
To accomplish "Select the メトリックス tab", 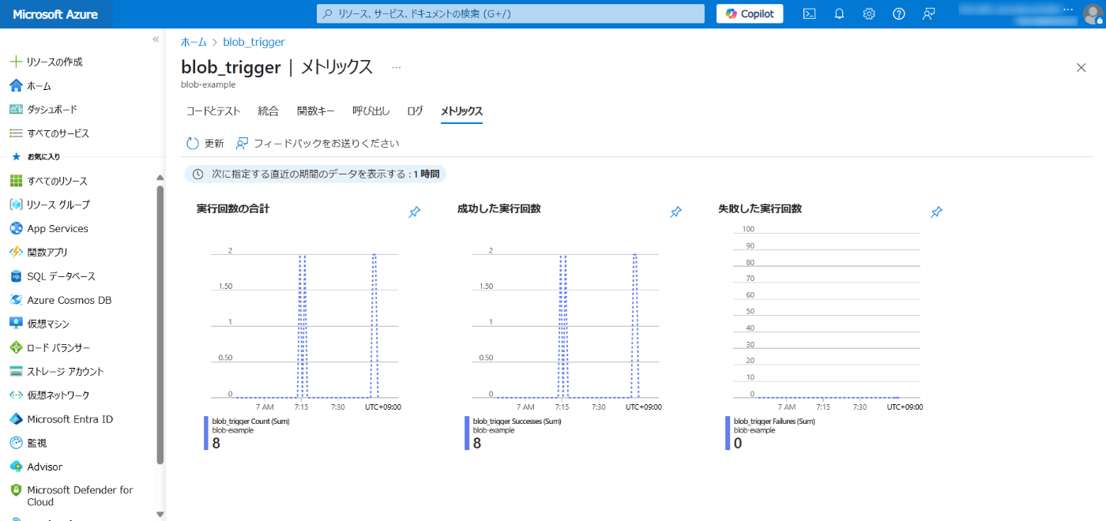I will (461, 111).
